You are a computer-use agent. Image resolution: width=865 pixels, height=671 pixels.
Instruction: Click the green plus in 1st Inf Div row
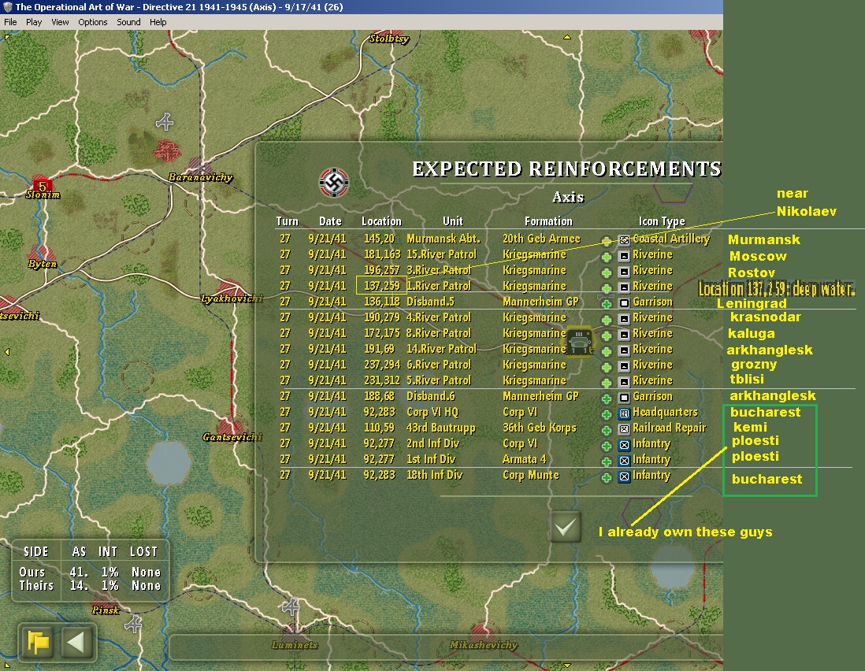click(x=607, y=462)
